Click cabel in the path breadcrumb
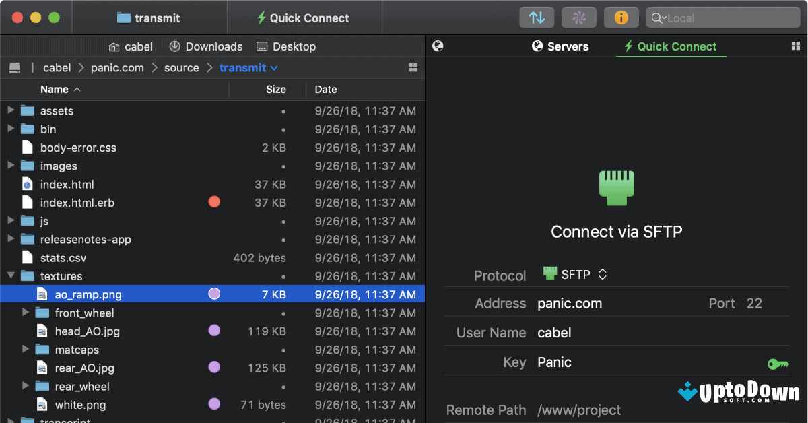This screenshot has width=808, height=423. point(57,67)
